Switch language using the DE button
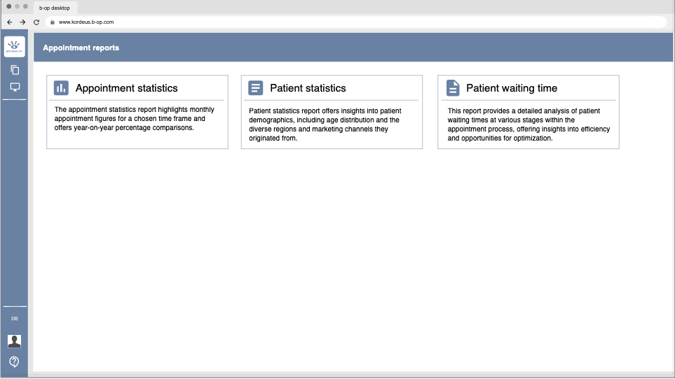 tap(15, 319)
